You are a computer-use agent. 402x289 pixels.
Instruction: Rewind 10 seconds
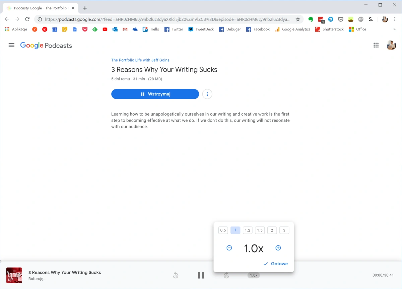175,275
